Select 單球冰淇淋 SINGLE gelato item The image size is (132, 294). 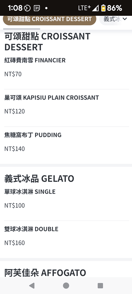(x=67, y=202)
